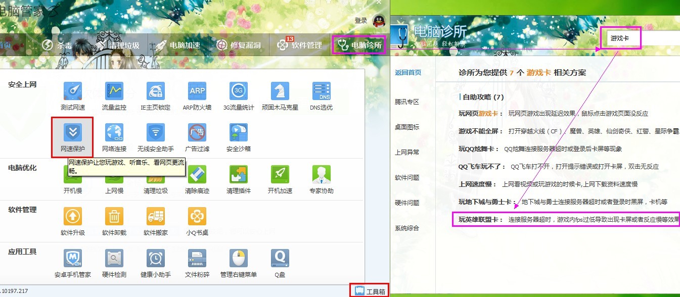Select 硬件问题 in clinic sidebar
Viewport: 680px width, 297px height.
point(407,203)
